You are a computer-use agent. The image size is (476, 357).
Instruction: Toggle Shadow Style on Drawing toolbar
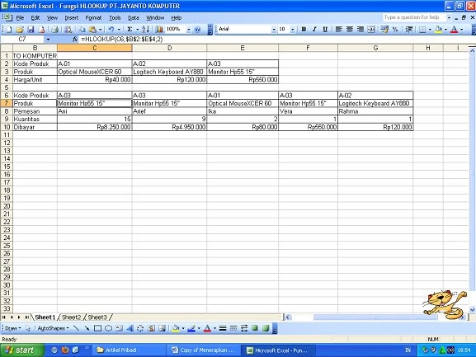[255, 328]
